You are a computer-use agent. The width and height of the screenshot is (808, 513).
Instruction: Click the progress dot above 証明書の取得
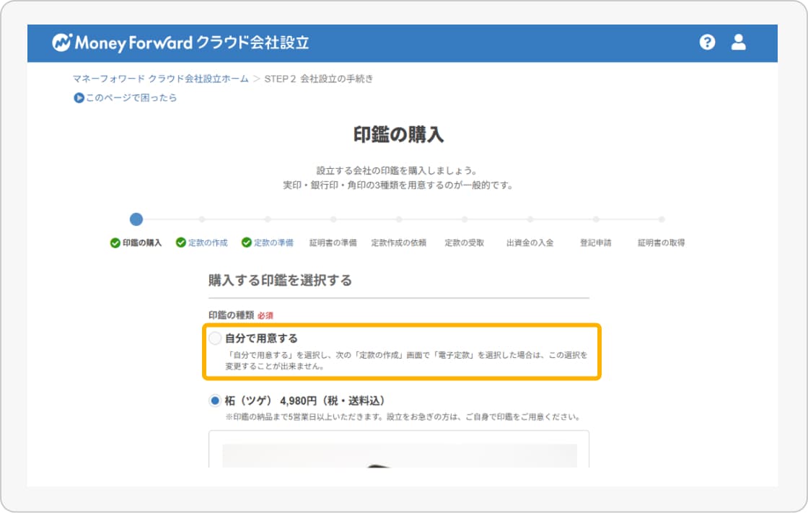click(x=661, y=219)
